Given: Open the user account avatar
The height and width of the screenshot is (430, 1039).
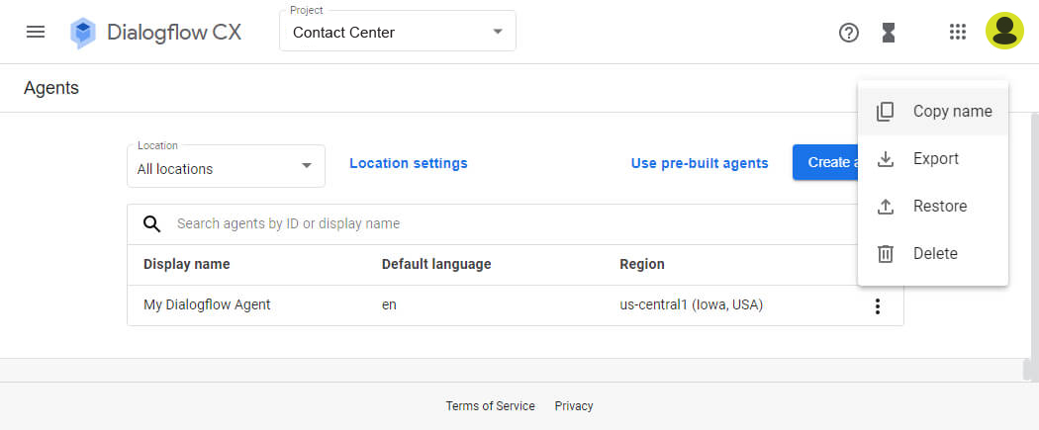Looking at the screenshot, I should (1004, 31).
